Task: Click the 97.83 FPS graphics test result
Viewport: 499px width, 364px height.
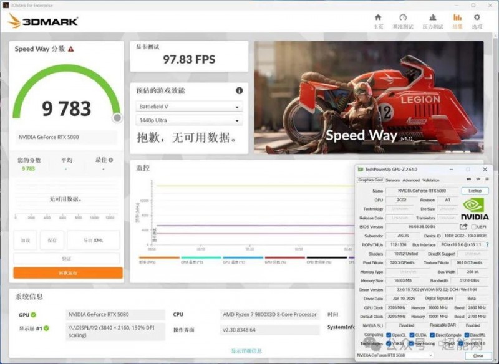Action: coord(189,59)
